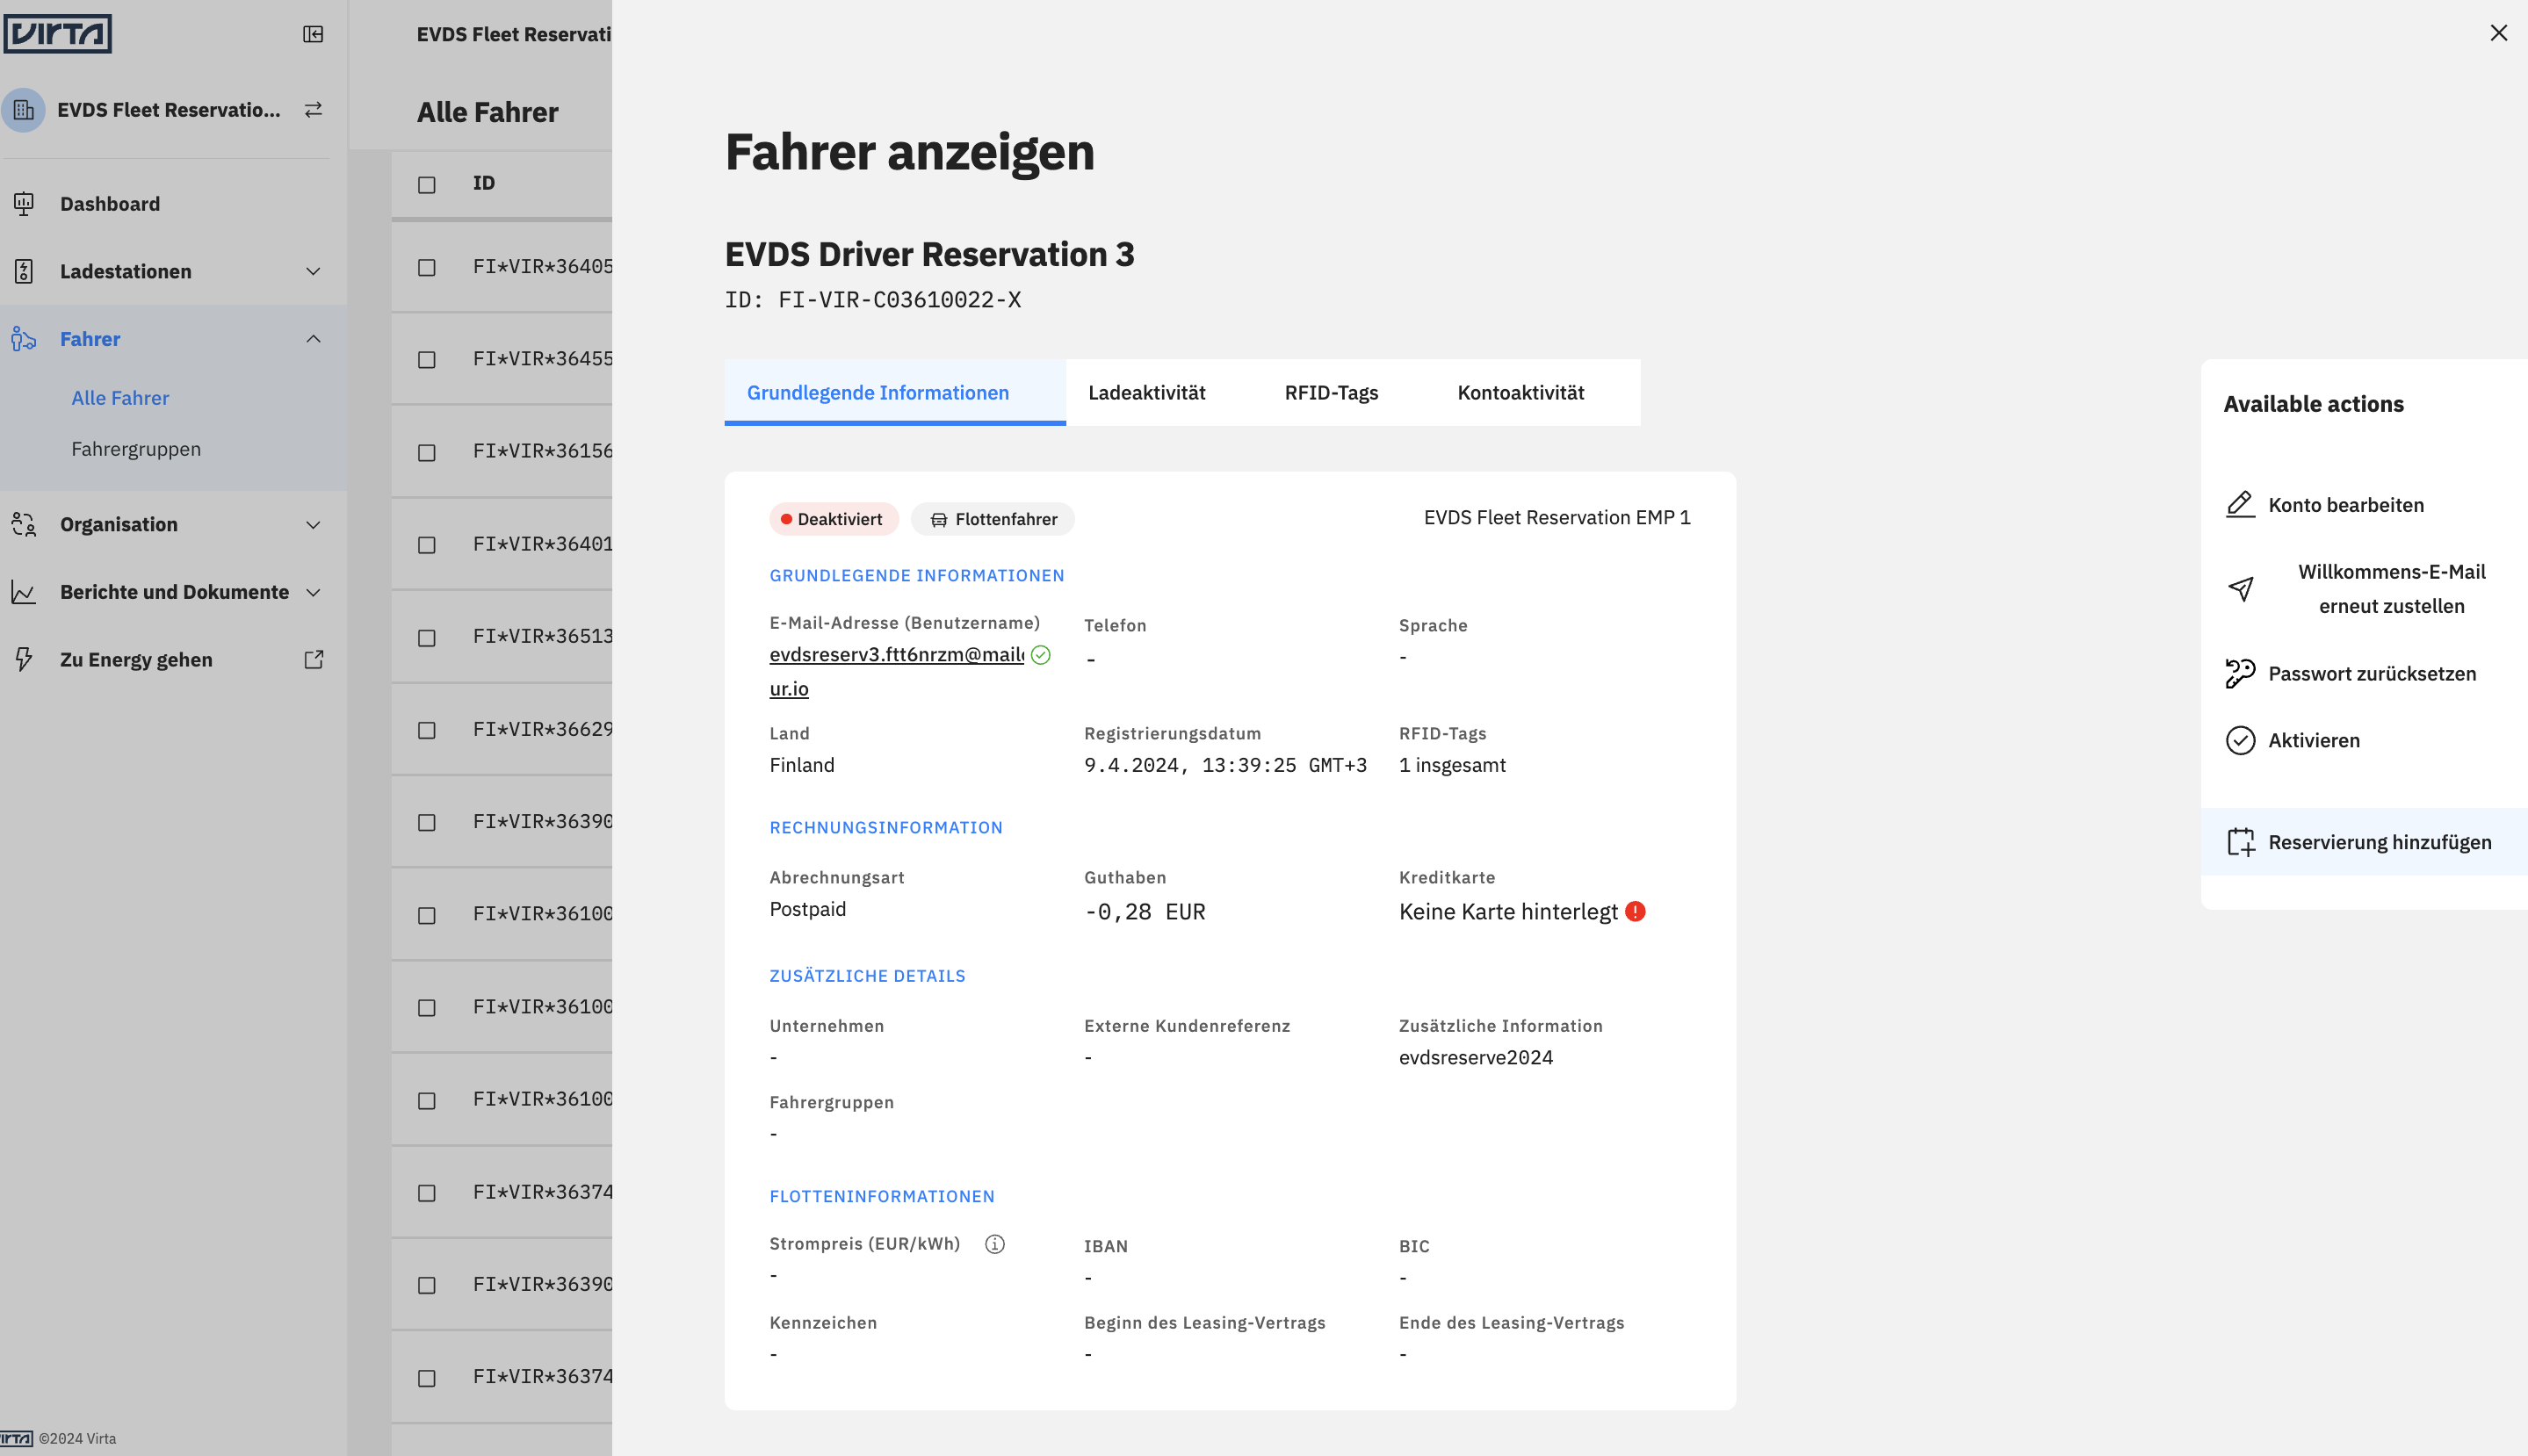Viewport: 2528px width, 1456px height.
Task: Click the info icon next to Strompreis (EUR/kWh)
Action: coord(994,1244)
